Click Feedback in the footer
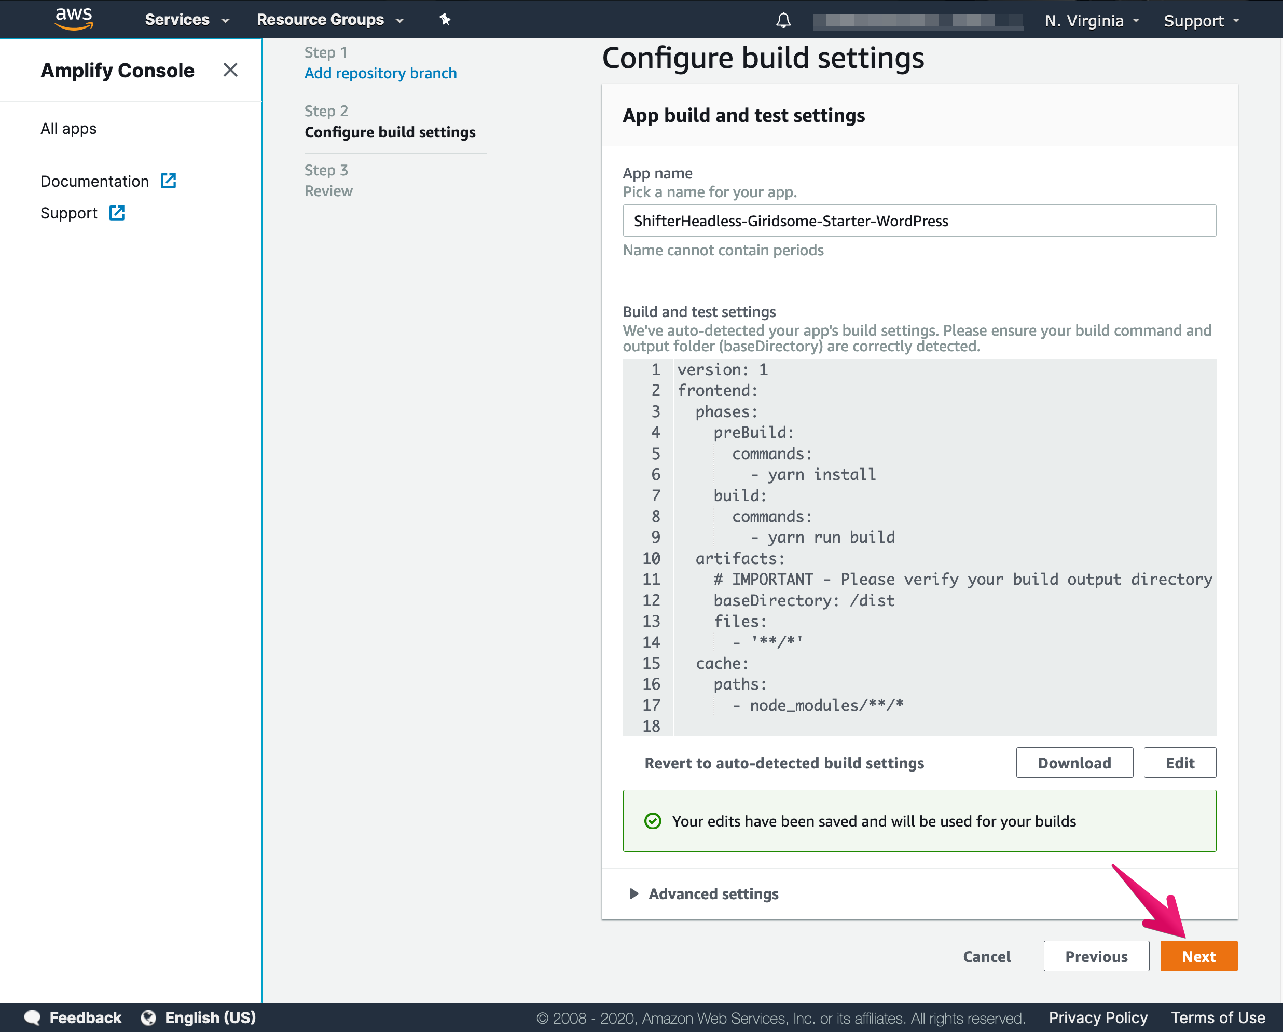The height and width of the screenshot is (1032, 1283). point(85,1017)
